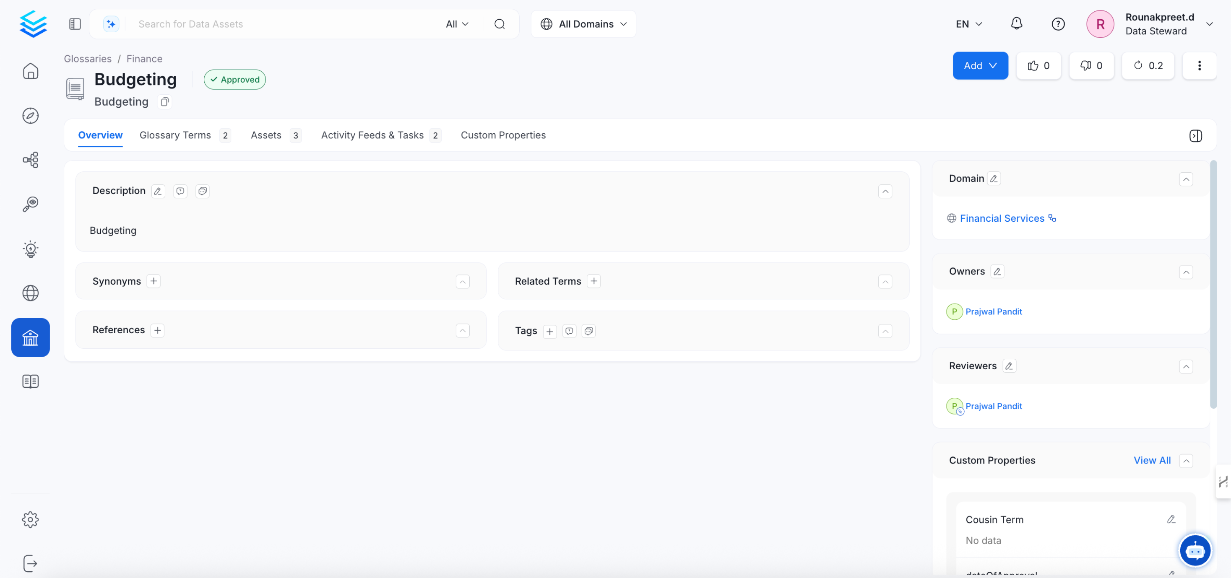Toggle the right panel visibility icon
This screenshot has height=578, width=1231.
(x=1195, y=136)
